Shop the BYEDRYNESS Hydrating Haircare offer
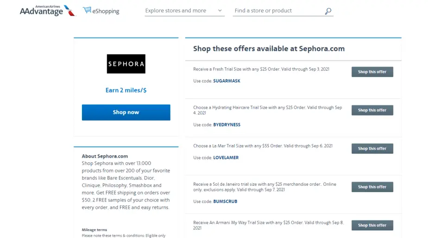 pyautogui.click(x=372, y=110)
